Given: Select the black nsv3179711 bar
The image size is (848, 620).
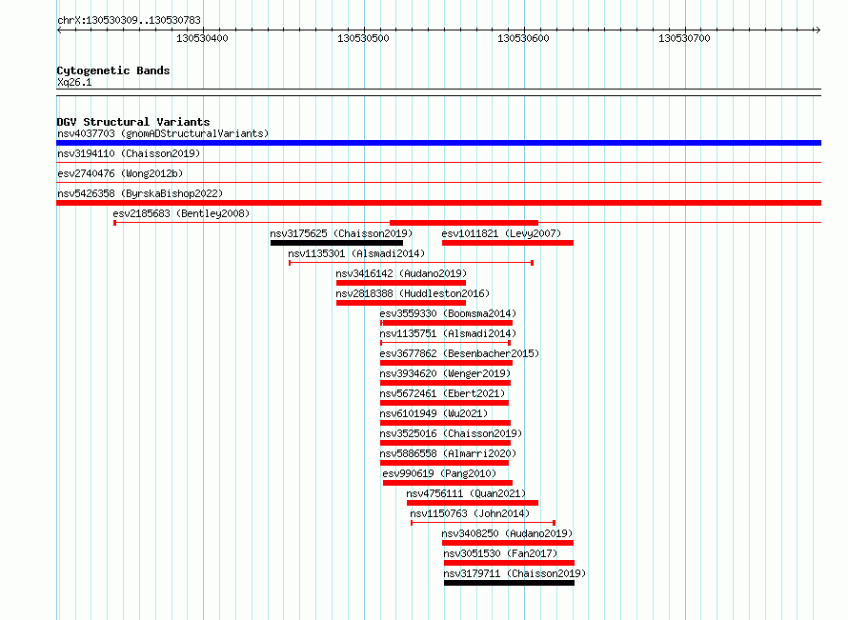Looking at the screenshot, I should click(509, 583).
